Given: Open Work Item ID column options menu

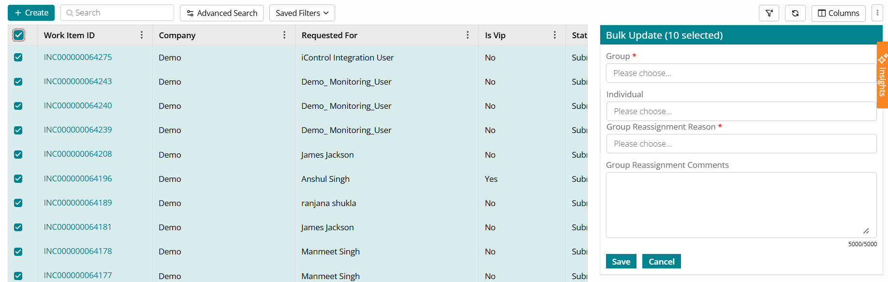Looking at the screenshot, I should click(142, 35).
